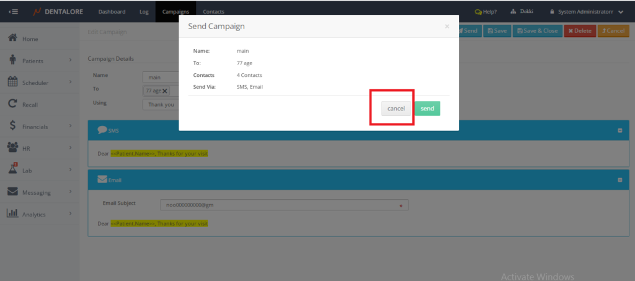This screenshot has width=635, height=281.
Task: Close the Send Campaign dialog with X
Action: coord(447,27)
